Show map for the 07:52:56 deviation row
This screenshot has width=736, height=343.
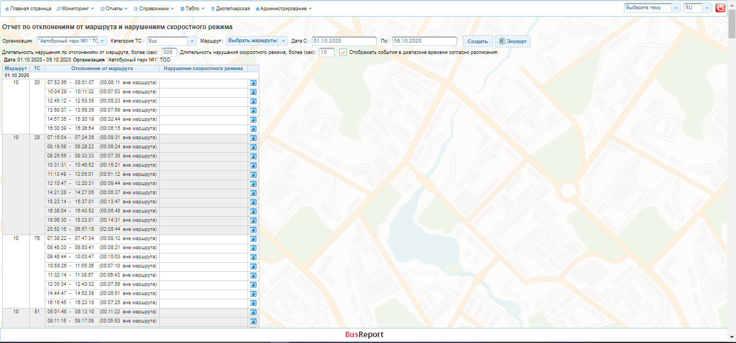(253, 84)
